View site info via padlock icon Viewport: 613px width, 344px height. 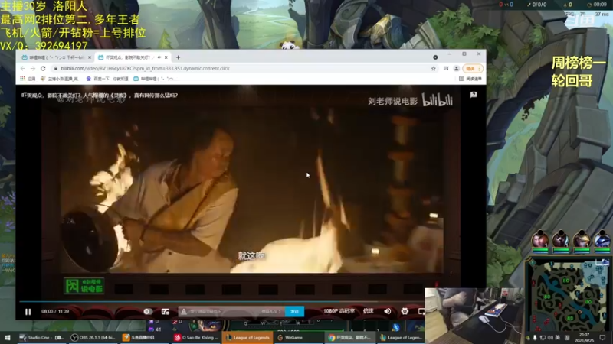coord(56,68)
